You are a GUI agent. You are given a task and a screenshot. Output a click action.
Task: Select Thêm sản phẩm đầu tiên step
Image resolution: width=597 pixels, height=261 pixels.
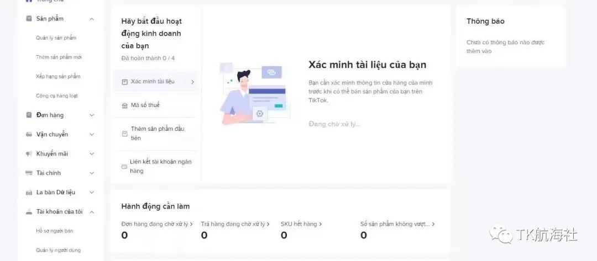[156, 134]
